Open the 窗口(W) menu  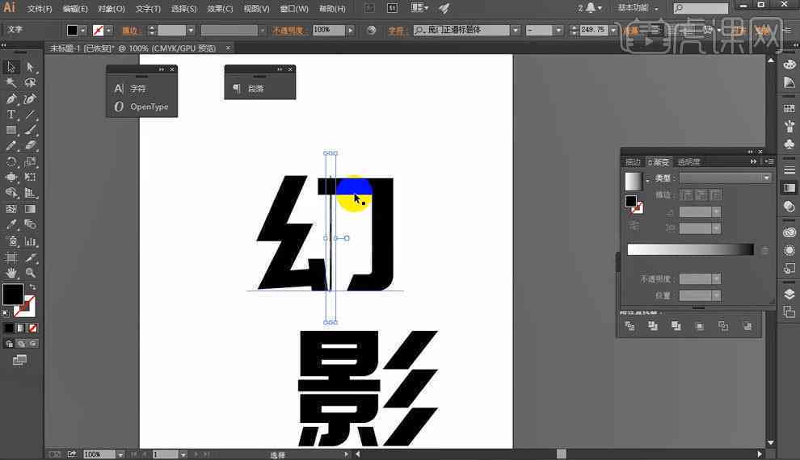(294, 9)
